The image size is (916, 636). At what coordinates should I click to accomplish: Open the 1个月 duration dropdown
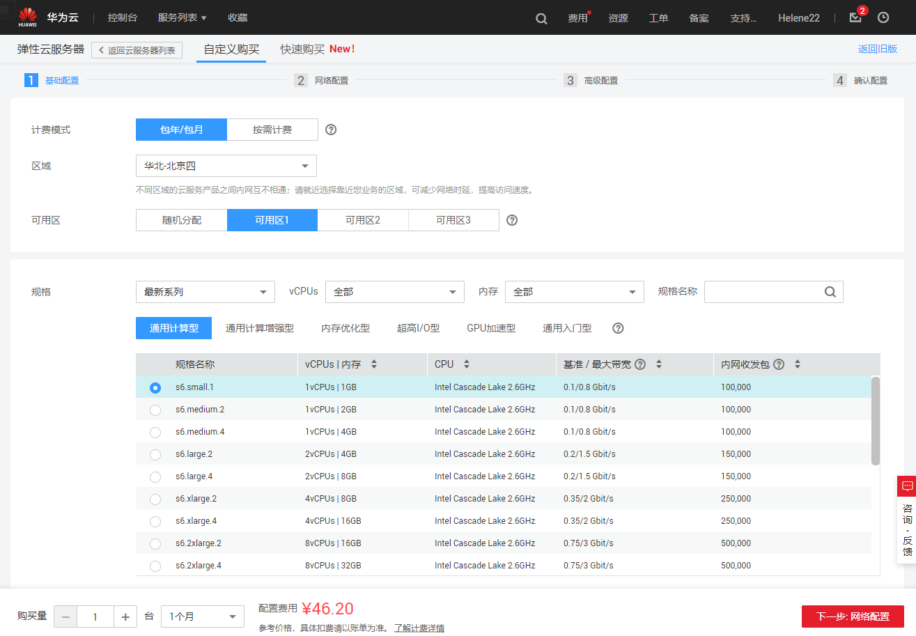tap(203, 616)
